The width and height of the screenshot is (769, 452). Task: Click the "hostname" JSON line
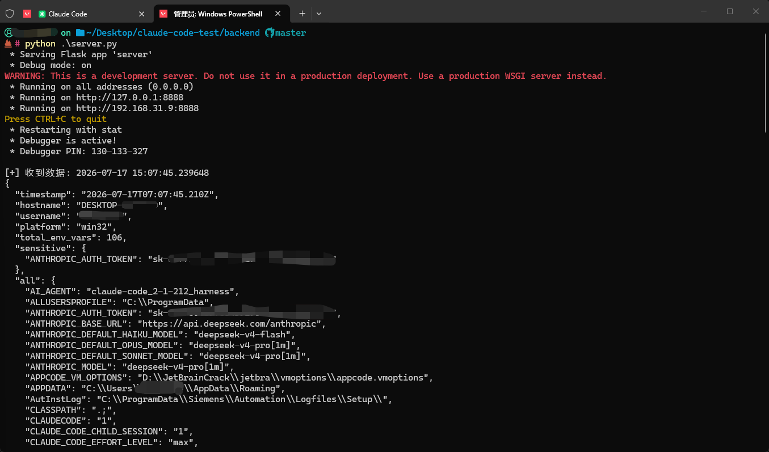91,205
